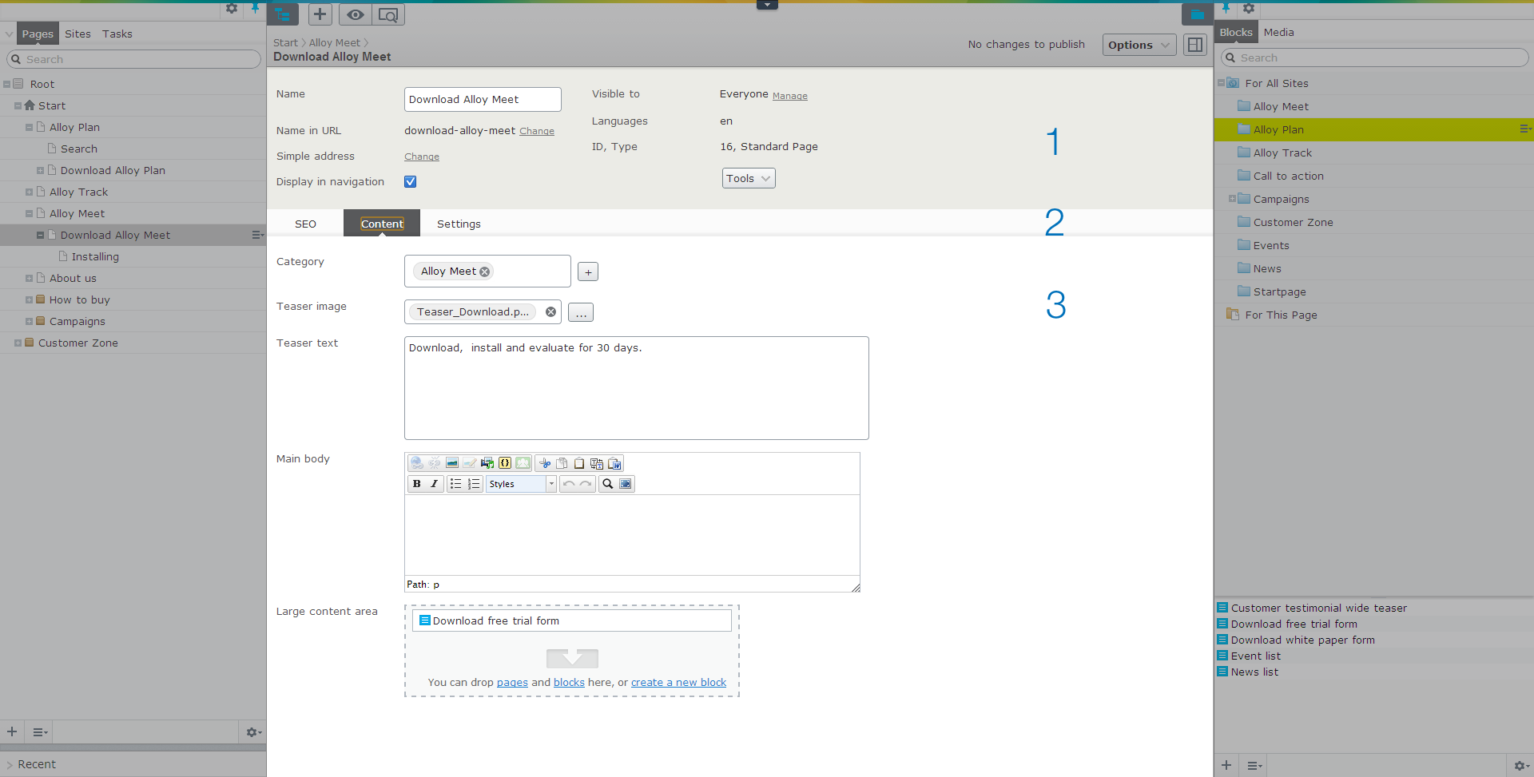The width and height of the screenshot is (1534, 777).
Task: Unpin the left navigation pane
Action: pyautogui.click(x=255, y=9)
